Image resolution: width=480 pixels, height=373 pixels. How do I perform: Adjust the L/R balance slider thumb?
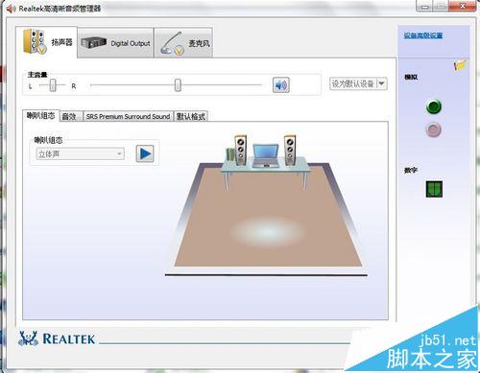pyautogui.click(x=53, y=85)
